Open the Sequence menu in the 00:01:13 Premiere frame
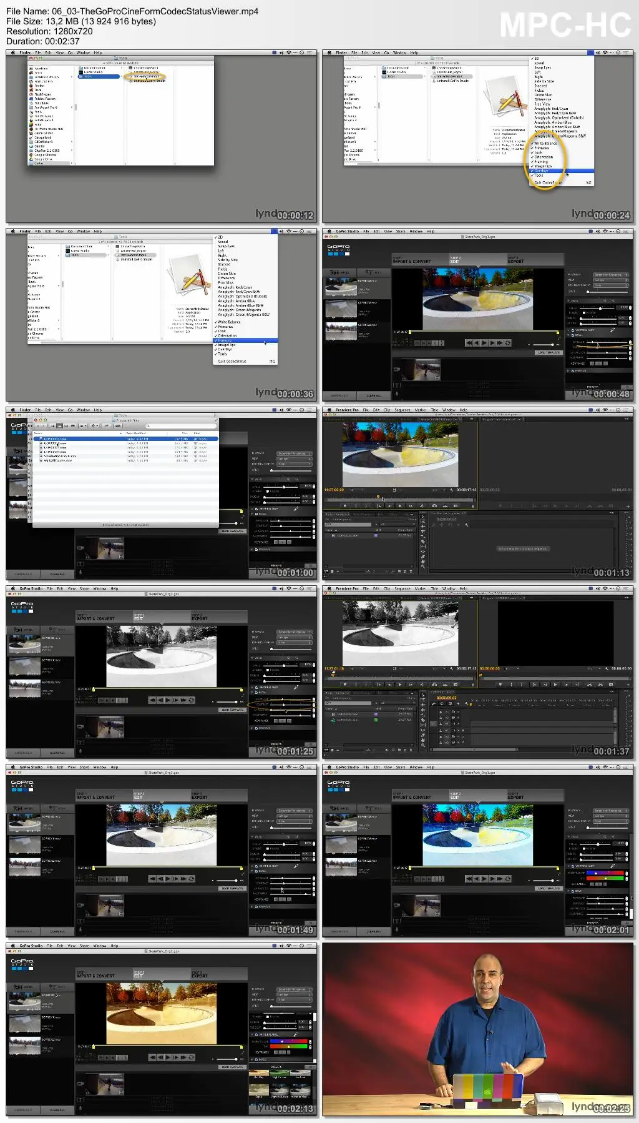This screenshot has width=639, height=1123. [x=402, y=410]
